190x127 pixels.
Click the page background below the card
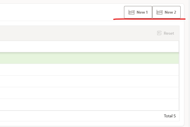pos(85,126)
